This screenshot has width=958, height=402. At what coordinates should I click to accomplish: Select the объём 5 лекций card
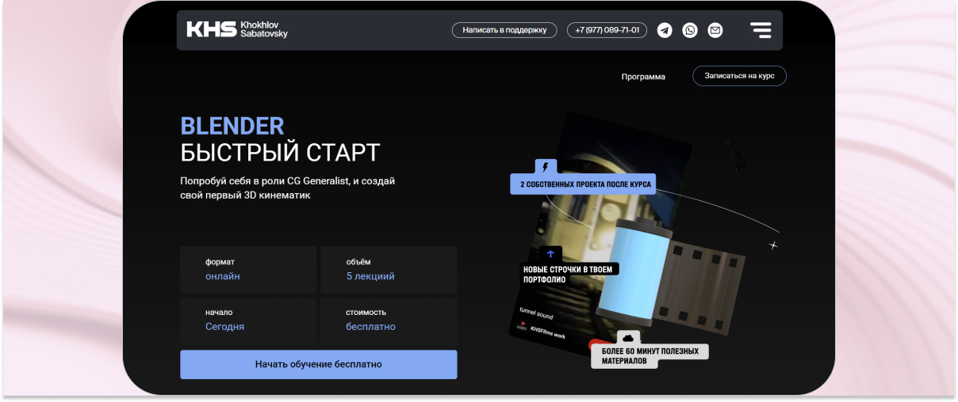(x=389, y=270)
